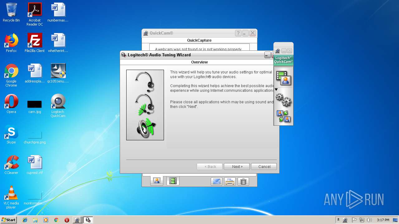
Task: Minimize the QuickCam QuickCapture window
Action: (245, 33)
